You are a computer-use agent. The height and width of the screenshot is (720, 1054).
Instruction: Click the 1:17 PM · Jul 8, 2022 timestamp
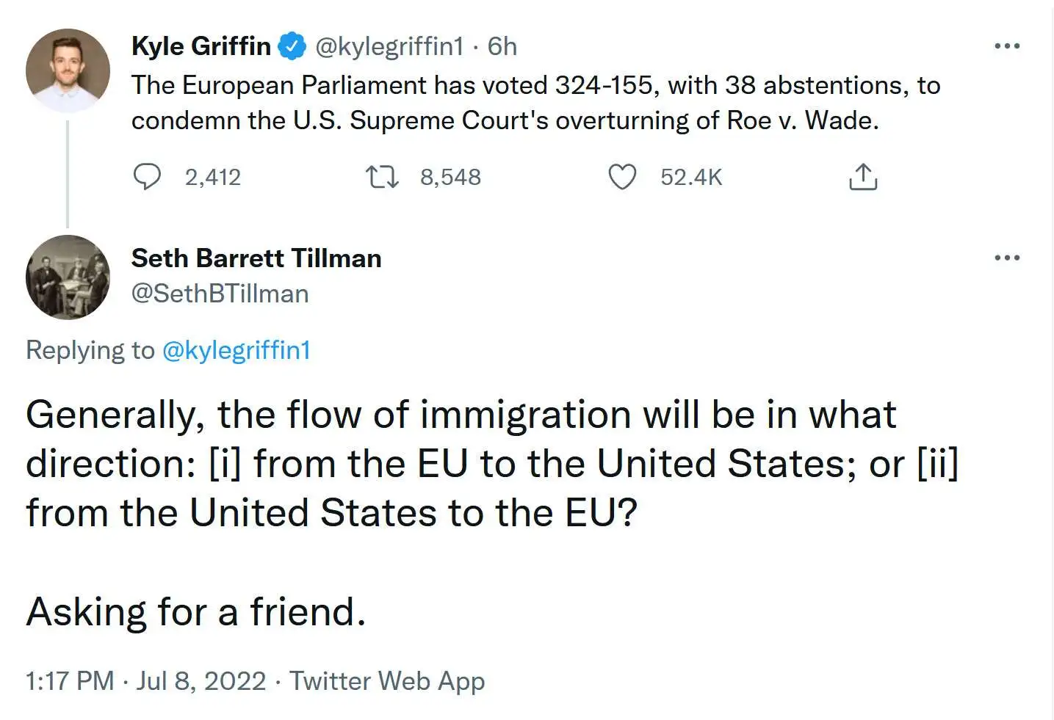[x=145, y=680]
